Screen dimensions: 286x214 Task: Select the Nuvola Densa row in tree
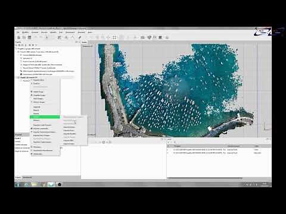tap(38, 68)
